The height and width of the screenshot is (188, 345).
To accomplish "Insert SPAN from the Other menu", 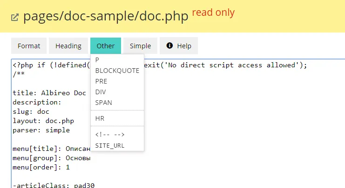I will click(x=103, y=103).
